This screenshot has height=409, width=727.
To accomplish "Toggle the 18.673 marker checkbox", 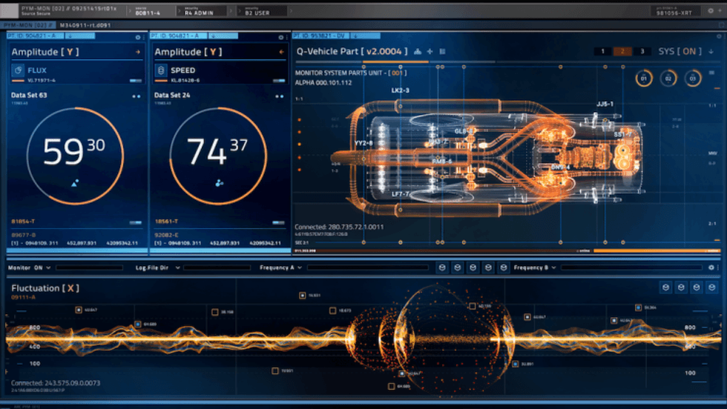I will pyautogui.click(x=332, y=310).
